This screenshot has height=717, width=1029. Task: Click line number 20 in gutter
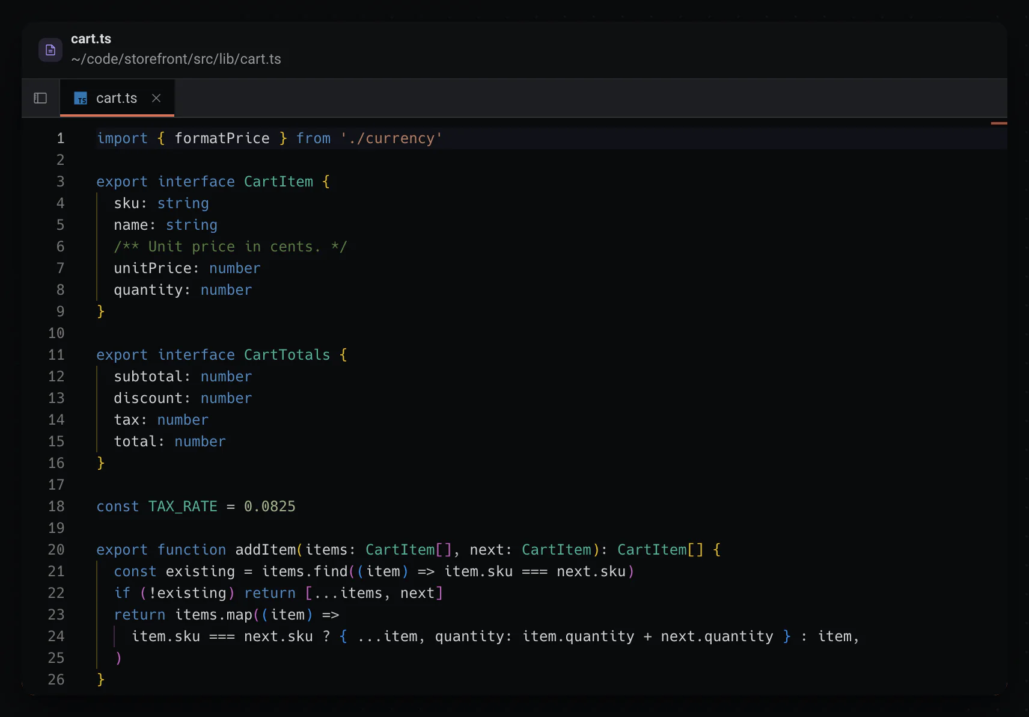[56, 550]
